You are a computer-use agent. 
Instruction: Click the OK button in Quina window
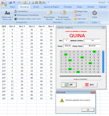69,85
